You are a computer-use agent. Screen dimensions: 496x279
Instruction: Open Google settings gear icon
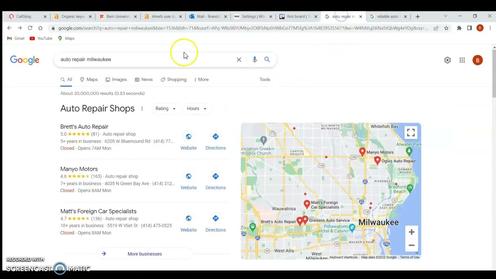[x=448, y=60]
